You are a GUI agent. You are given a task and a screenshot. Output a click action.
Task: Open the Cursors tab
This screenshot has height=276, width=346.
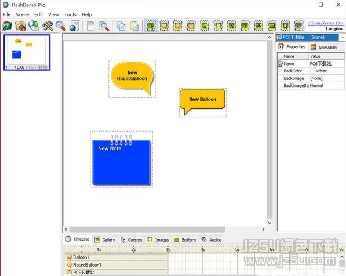point(132,240)
